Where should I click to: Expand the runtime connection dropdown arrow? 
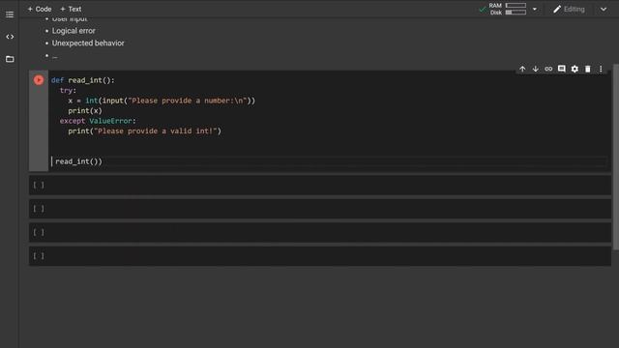pyautogui.click(x=535, y=9)
